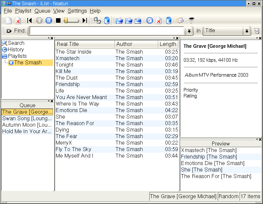Sort by Author column header
This screenshot has height=204, width=263.
point(136,44)
